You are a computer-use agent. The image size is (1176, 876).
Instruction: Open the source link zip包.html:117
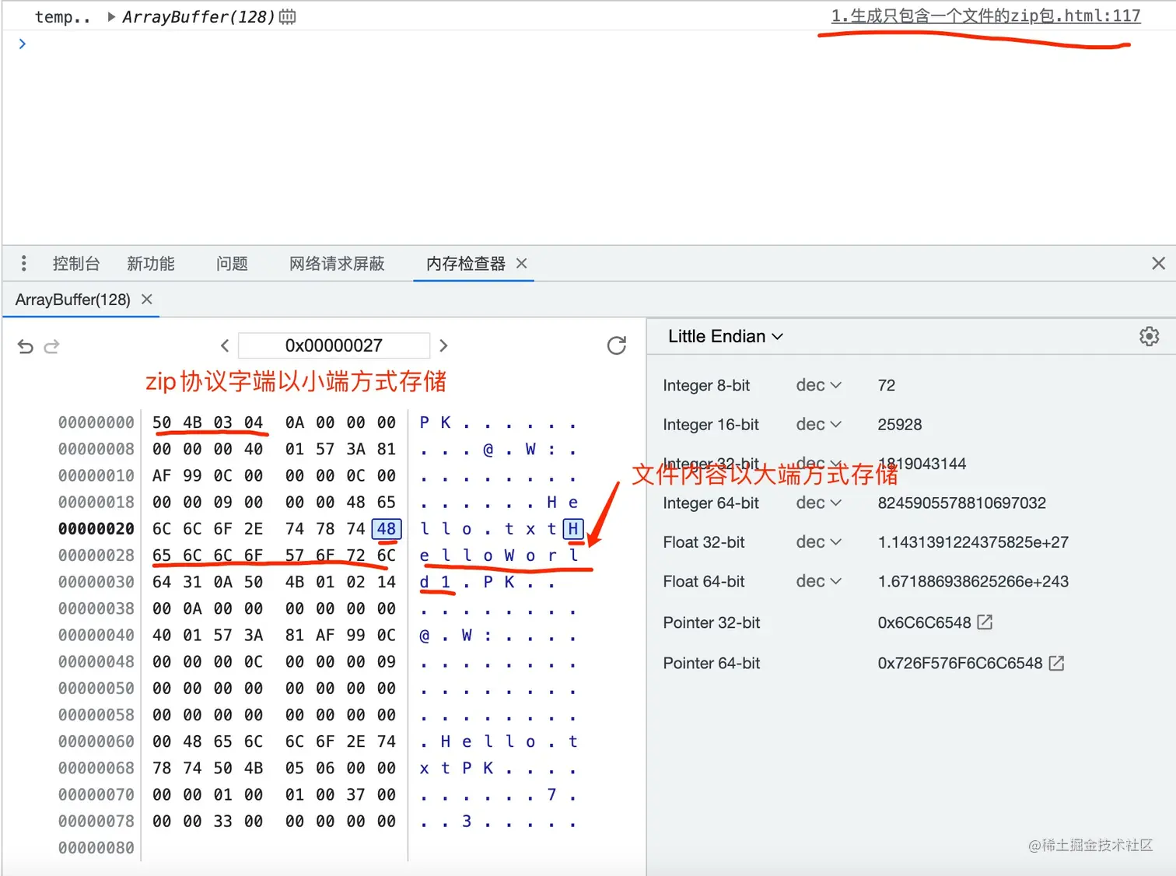point(985,16)
